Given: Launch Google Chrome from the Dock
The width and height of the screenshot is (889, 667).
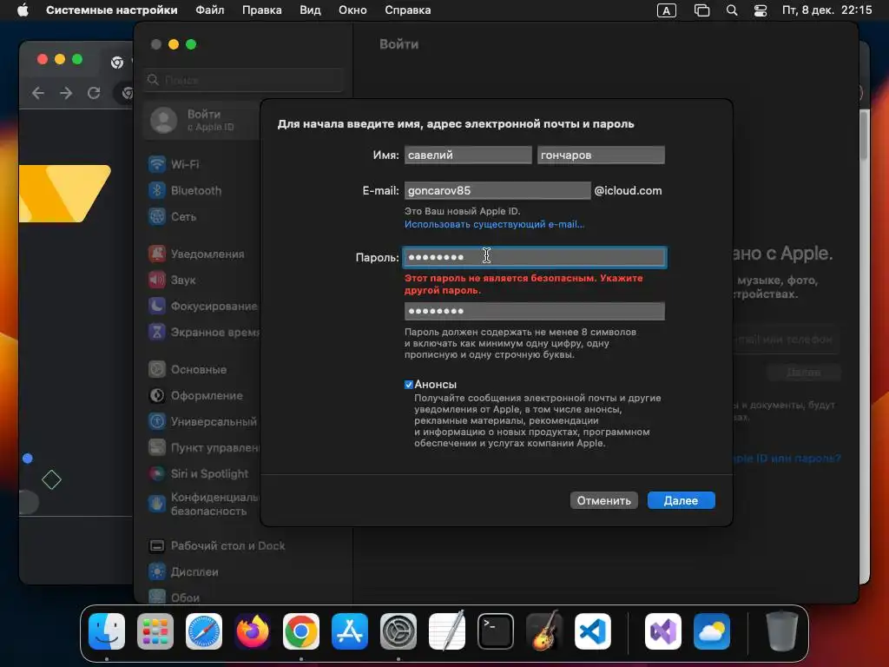Looking at the screenshot, I should (301, 631).
